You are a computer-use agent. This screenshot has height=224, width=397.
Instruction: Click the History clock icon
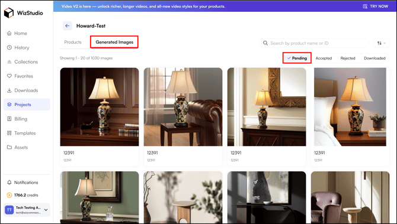pyautogui.click(x=9, y=47)
